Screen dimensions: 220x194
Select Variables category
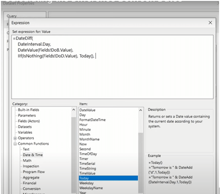click(25, 132)
